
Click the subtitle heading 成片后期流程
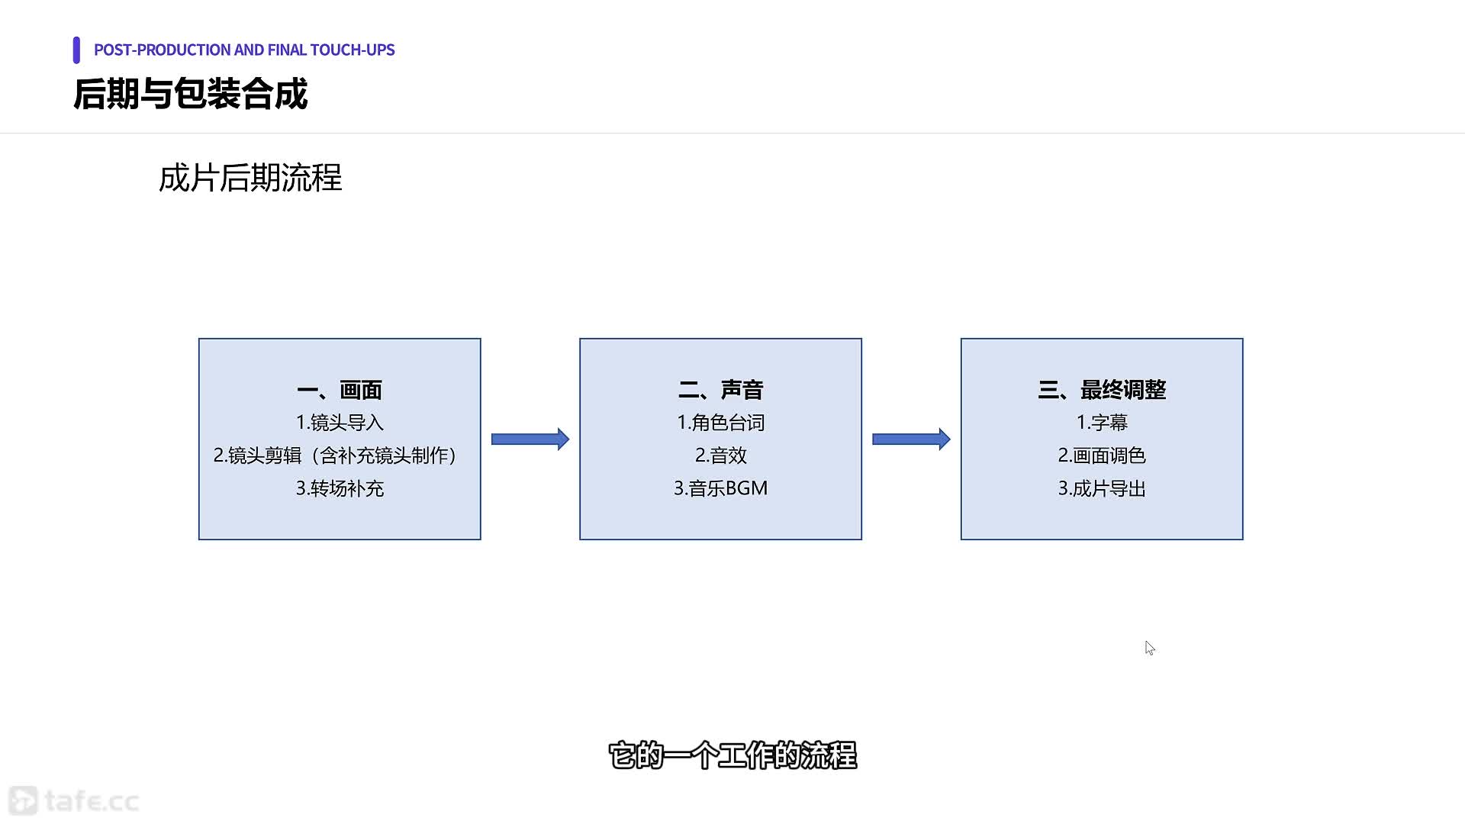pos(250,178)
